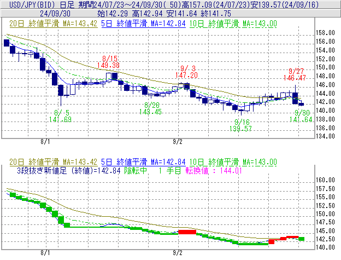Image resolution: width=341 pixels, height=260 pixels.
Task: Click the 終141.75 closing value
Action: pyautogui.click(x=216, y=14)
